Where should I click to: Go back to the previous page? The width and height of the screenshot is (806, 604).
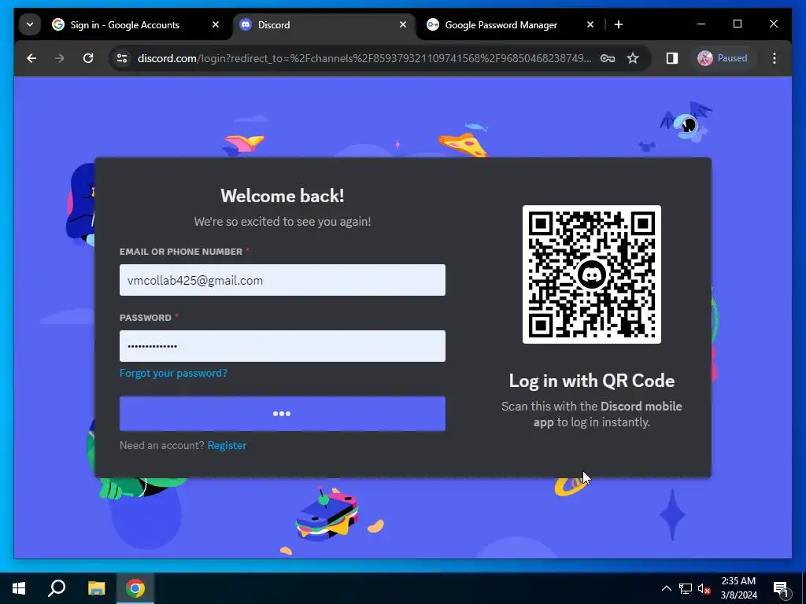31,58
